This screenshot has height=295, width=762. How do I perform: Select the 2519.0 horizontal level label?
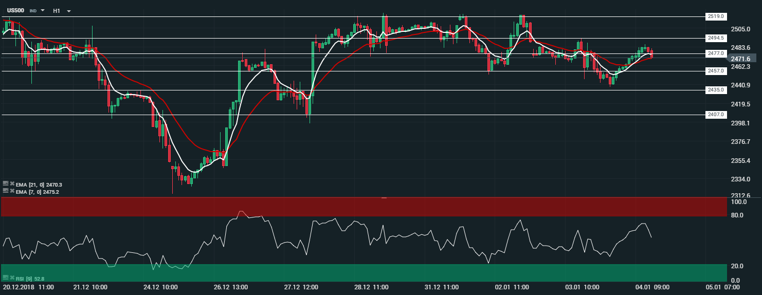pos(716,16)
